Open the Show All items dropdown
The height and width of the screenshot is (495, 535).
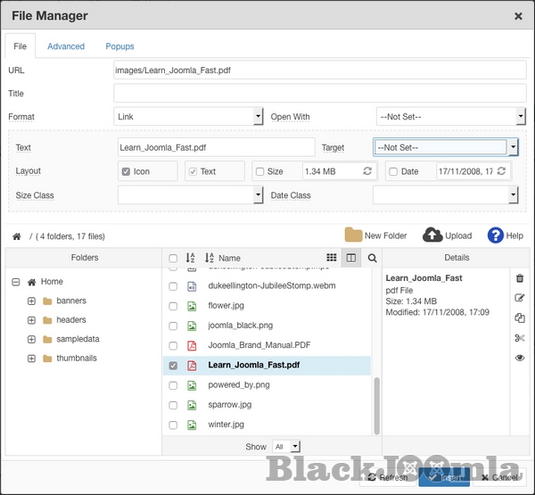pos(286,446)
